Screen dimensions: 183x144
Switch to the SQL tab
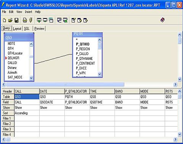27,28
